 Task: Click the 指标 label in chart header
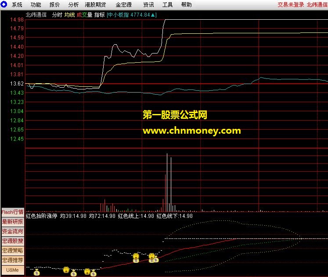[99, 15]
